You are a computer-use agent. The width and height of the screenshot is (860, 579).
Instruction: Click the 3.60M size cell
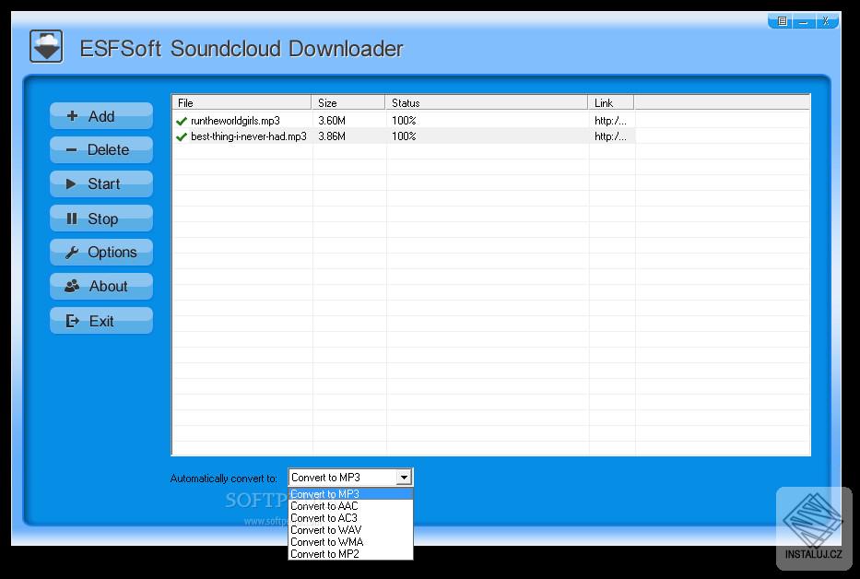[332, 121]
